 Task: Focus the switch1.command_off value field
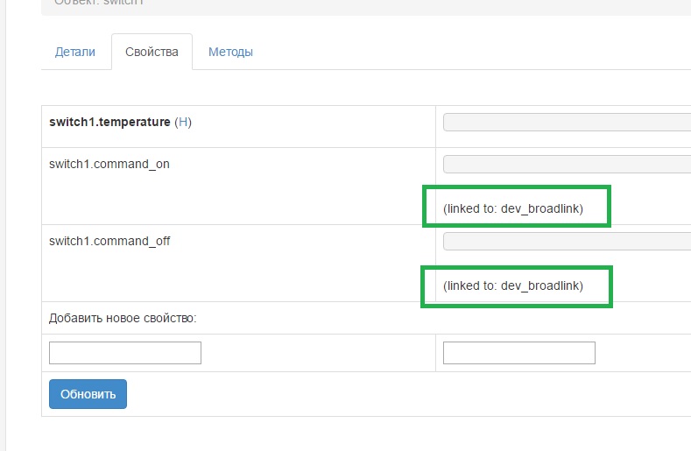point(567,241)
